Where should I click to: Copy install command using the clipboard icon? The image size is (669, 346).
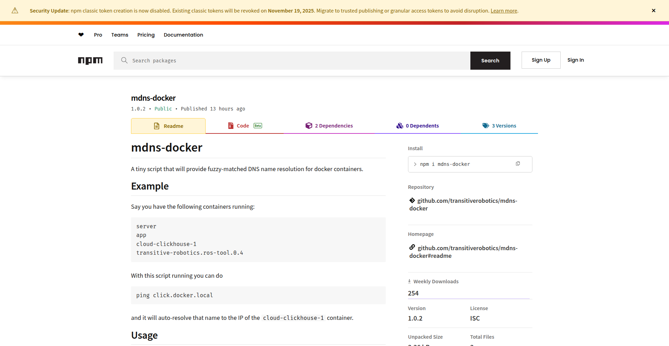518,163
